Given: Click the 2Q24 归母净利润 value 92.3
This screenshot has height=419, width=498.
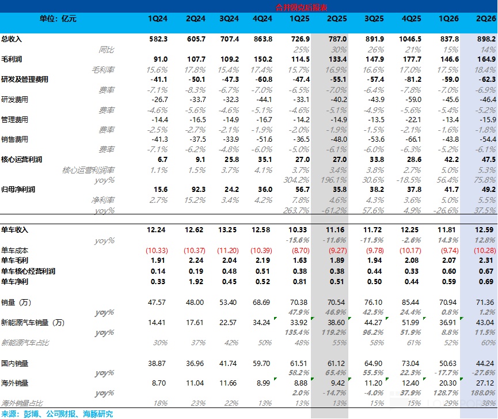Looking at the screenshot, I should (x=198, y=190).
